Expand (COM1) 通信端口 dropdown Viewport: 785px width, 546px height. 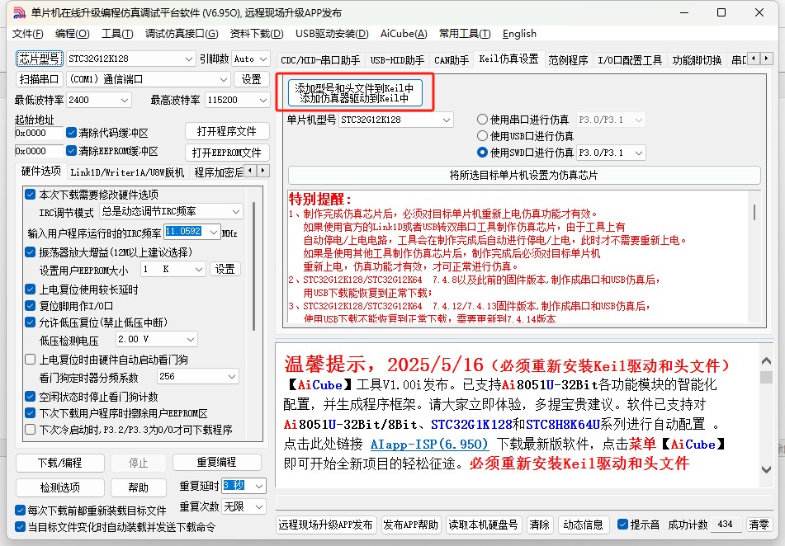click(224, 79)
